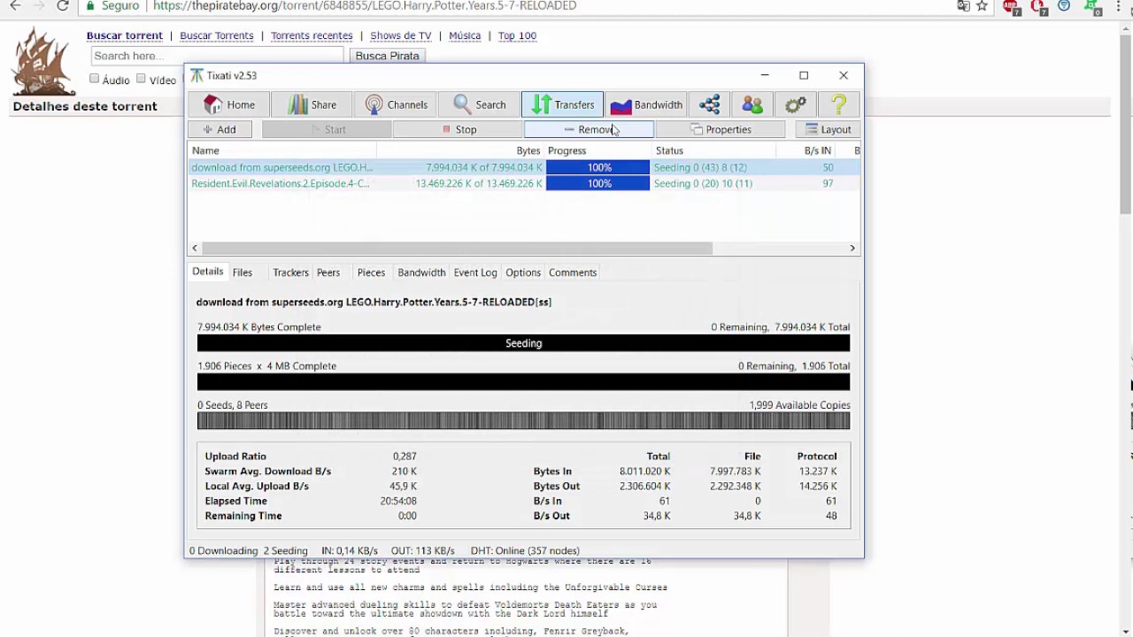Click the browser reload icon
Screen dimensions: 1133x637
(63, 5)
